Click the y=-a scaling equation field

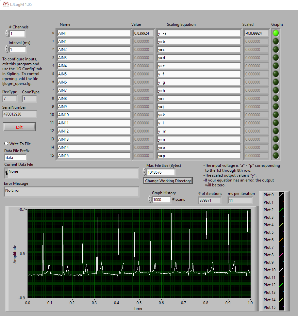pyautogui.click(x=198, y=33)
